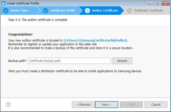Click the greyed-out Finish button

pyautogui.click(x=131, y=105)
